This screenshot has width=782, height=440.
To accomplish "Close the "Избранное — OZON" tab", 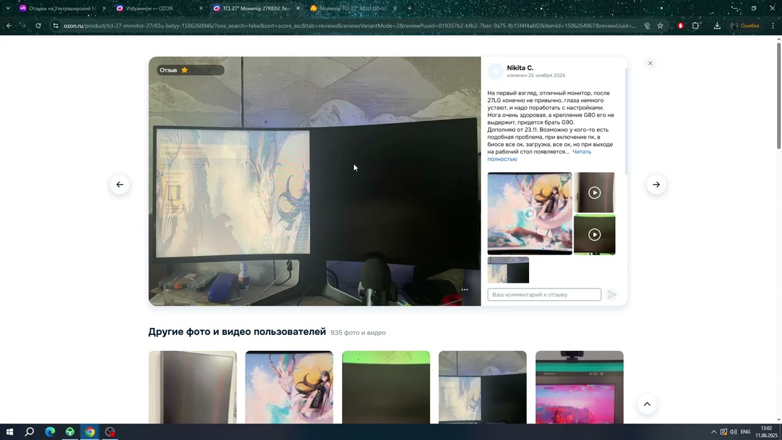I will coord(201,9).
